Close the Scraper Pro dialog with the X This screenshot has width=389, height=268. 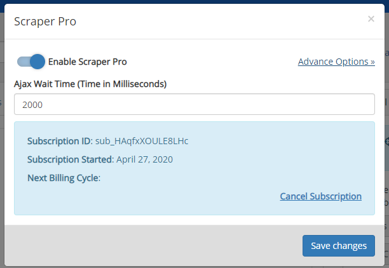371,19
